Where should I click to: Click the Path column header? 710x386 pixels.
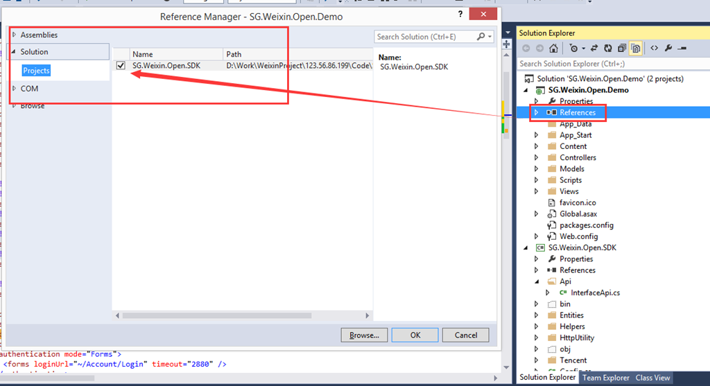(298, 54)
